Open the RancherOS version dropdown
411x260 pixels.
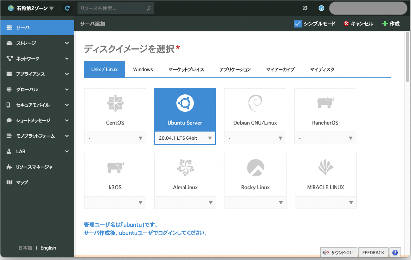tap(325, 138)
